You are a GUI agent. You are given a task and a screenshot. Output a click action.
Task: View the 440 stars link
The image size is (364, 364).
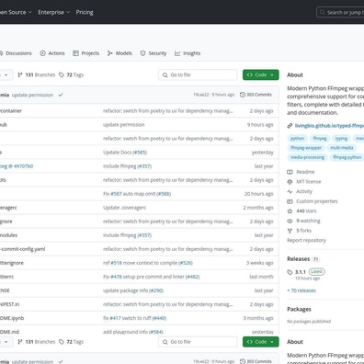306,211
